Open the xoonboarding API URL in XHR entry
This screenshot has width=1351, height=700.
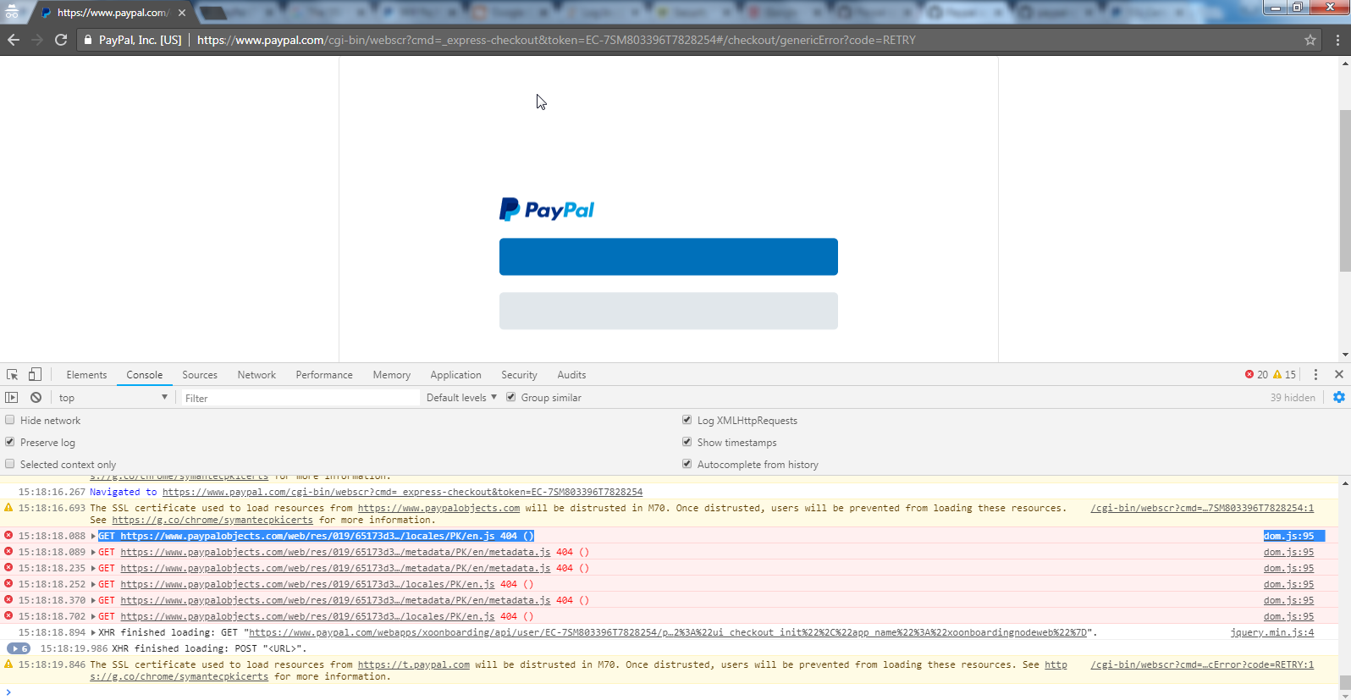coord(668,632)
